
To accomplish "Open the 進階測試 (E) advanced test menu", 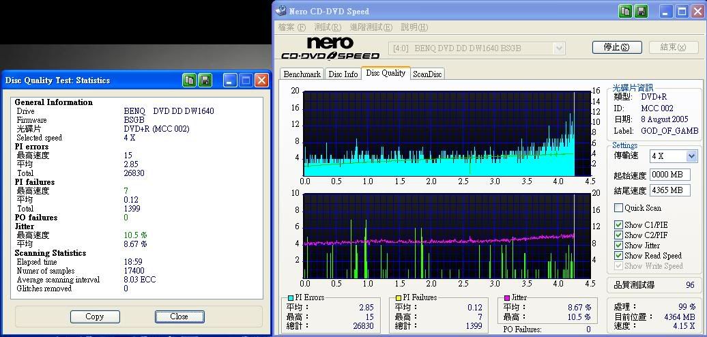I will pyautogui.click(x=371, y=27).
